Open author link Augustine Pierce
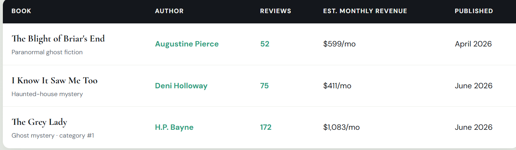516x150 pixels. coord(187,44)
